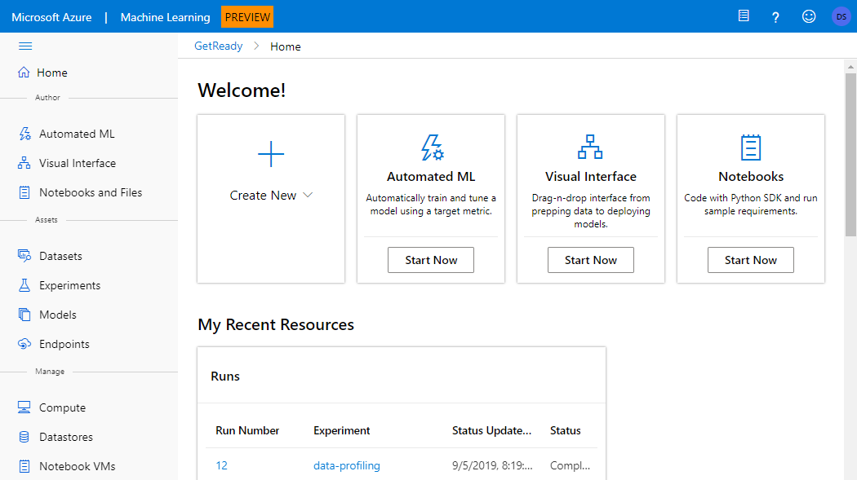Click the Datastores database icon
This screenshot has height=480, width=857.
coord(24,436)
